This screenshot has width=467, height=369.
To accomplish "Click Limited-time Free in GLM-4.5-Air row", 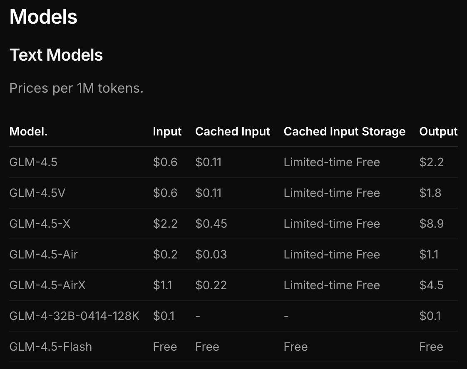I will pyautogui.click(x=332, y=254).
